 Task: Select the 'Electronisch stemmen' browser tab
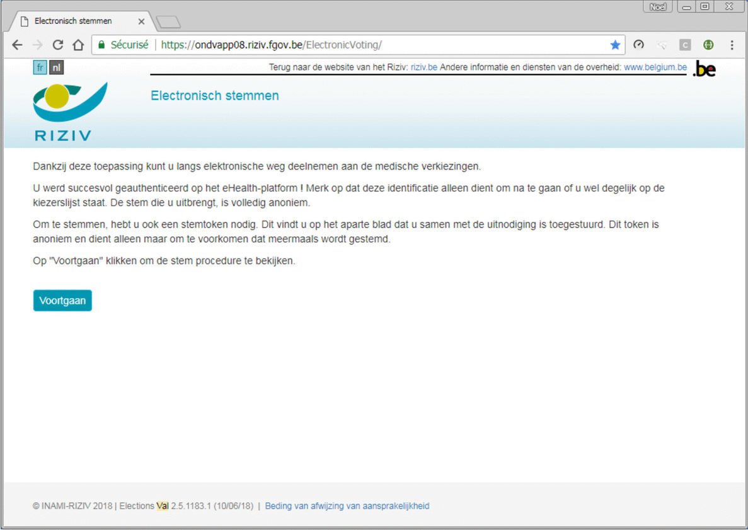[x=76, y=21]
